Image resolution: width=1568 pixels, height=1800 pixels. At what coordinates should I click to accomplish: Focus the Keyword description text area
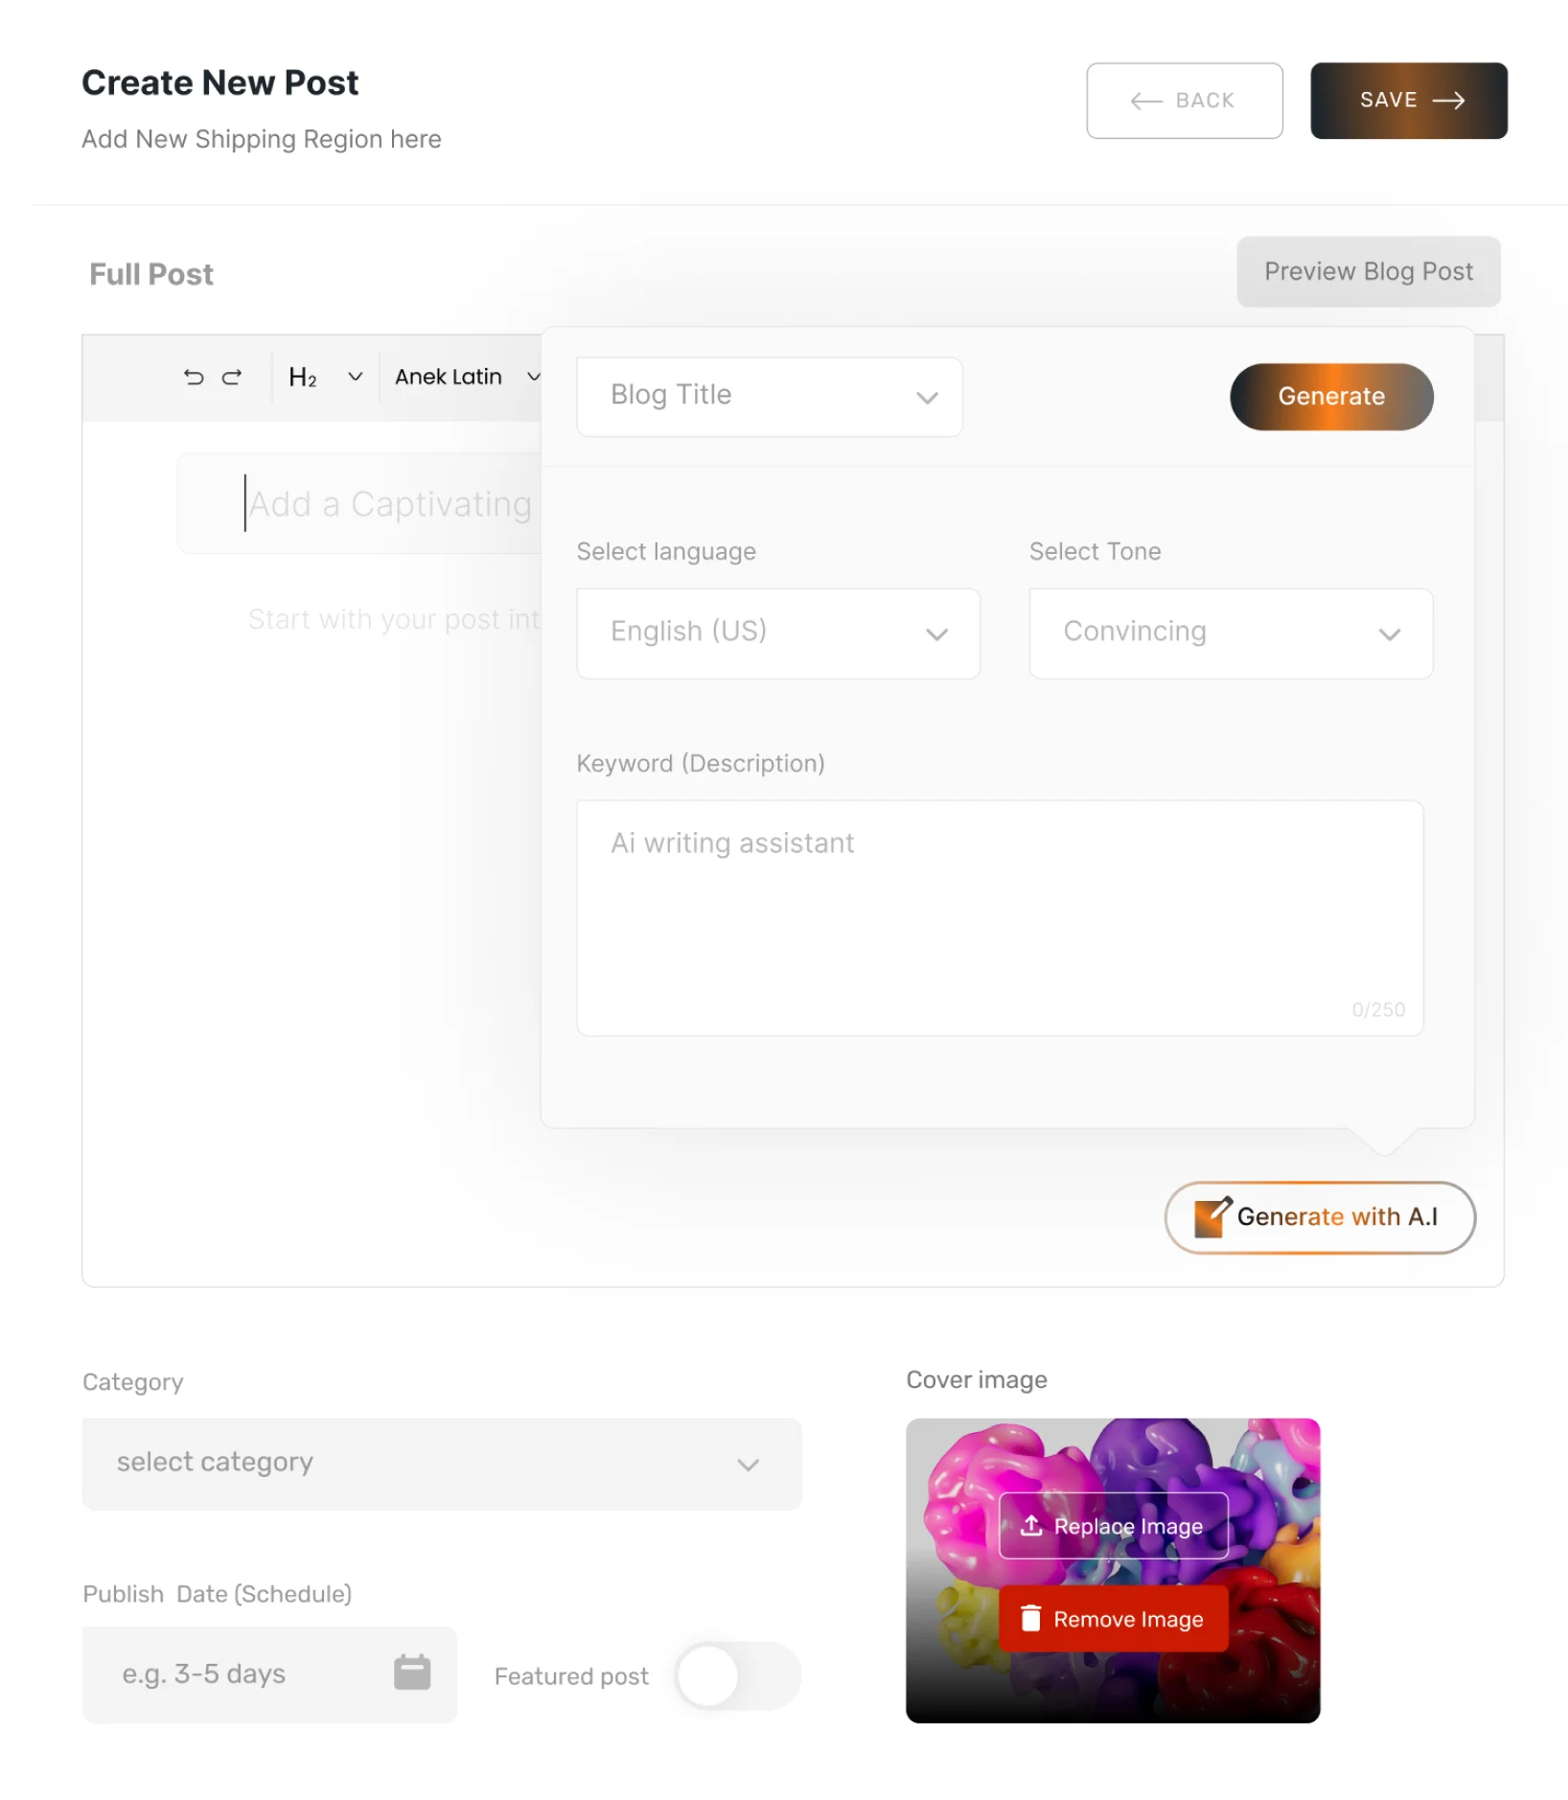[1000, 918]
